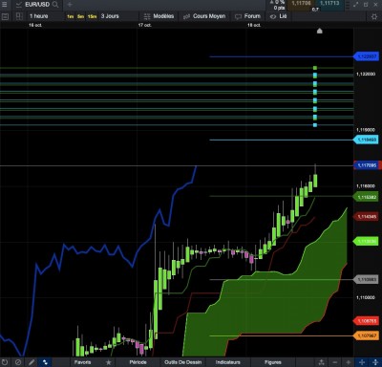Select the grey 1,110983 price label
Image resolution: width=382 pixels, height=367 pixels.
coord(367,279)
